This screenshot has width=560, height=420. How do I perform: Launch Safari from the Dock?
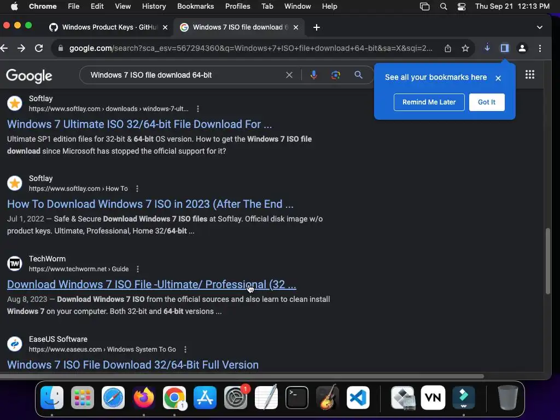(x=113, y=398)
